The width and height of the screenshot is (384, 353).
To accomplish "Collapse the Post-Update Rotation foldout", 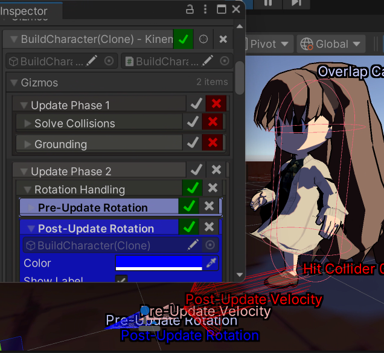I will (x=31, y=228).
